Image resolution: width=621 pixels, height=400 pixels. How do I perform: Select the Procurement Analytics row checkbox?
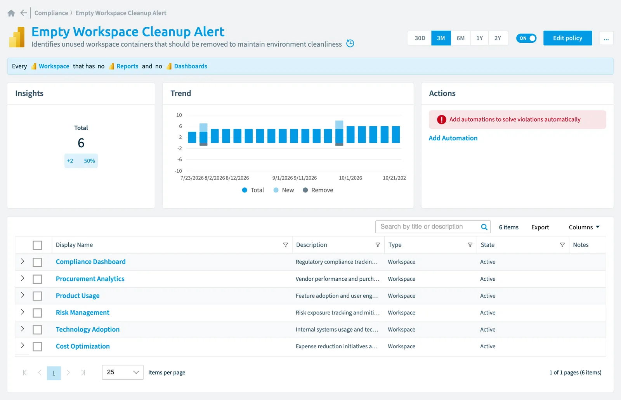(37, 279)
